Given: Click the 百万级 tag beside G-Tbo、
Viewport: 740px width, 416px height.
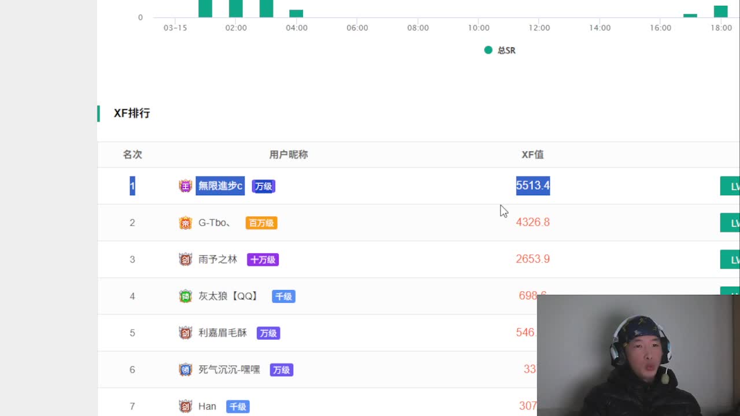Looking at the screenshot, I should (261, 223).
